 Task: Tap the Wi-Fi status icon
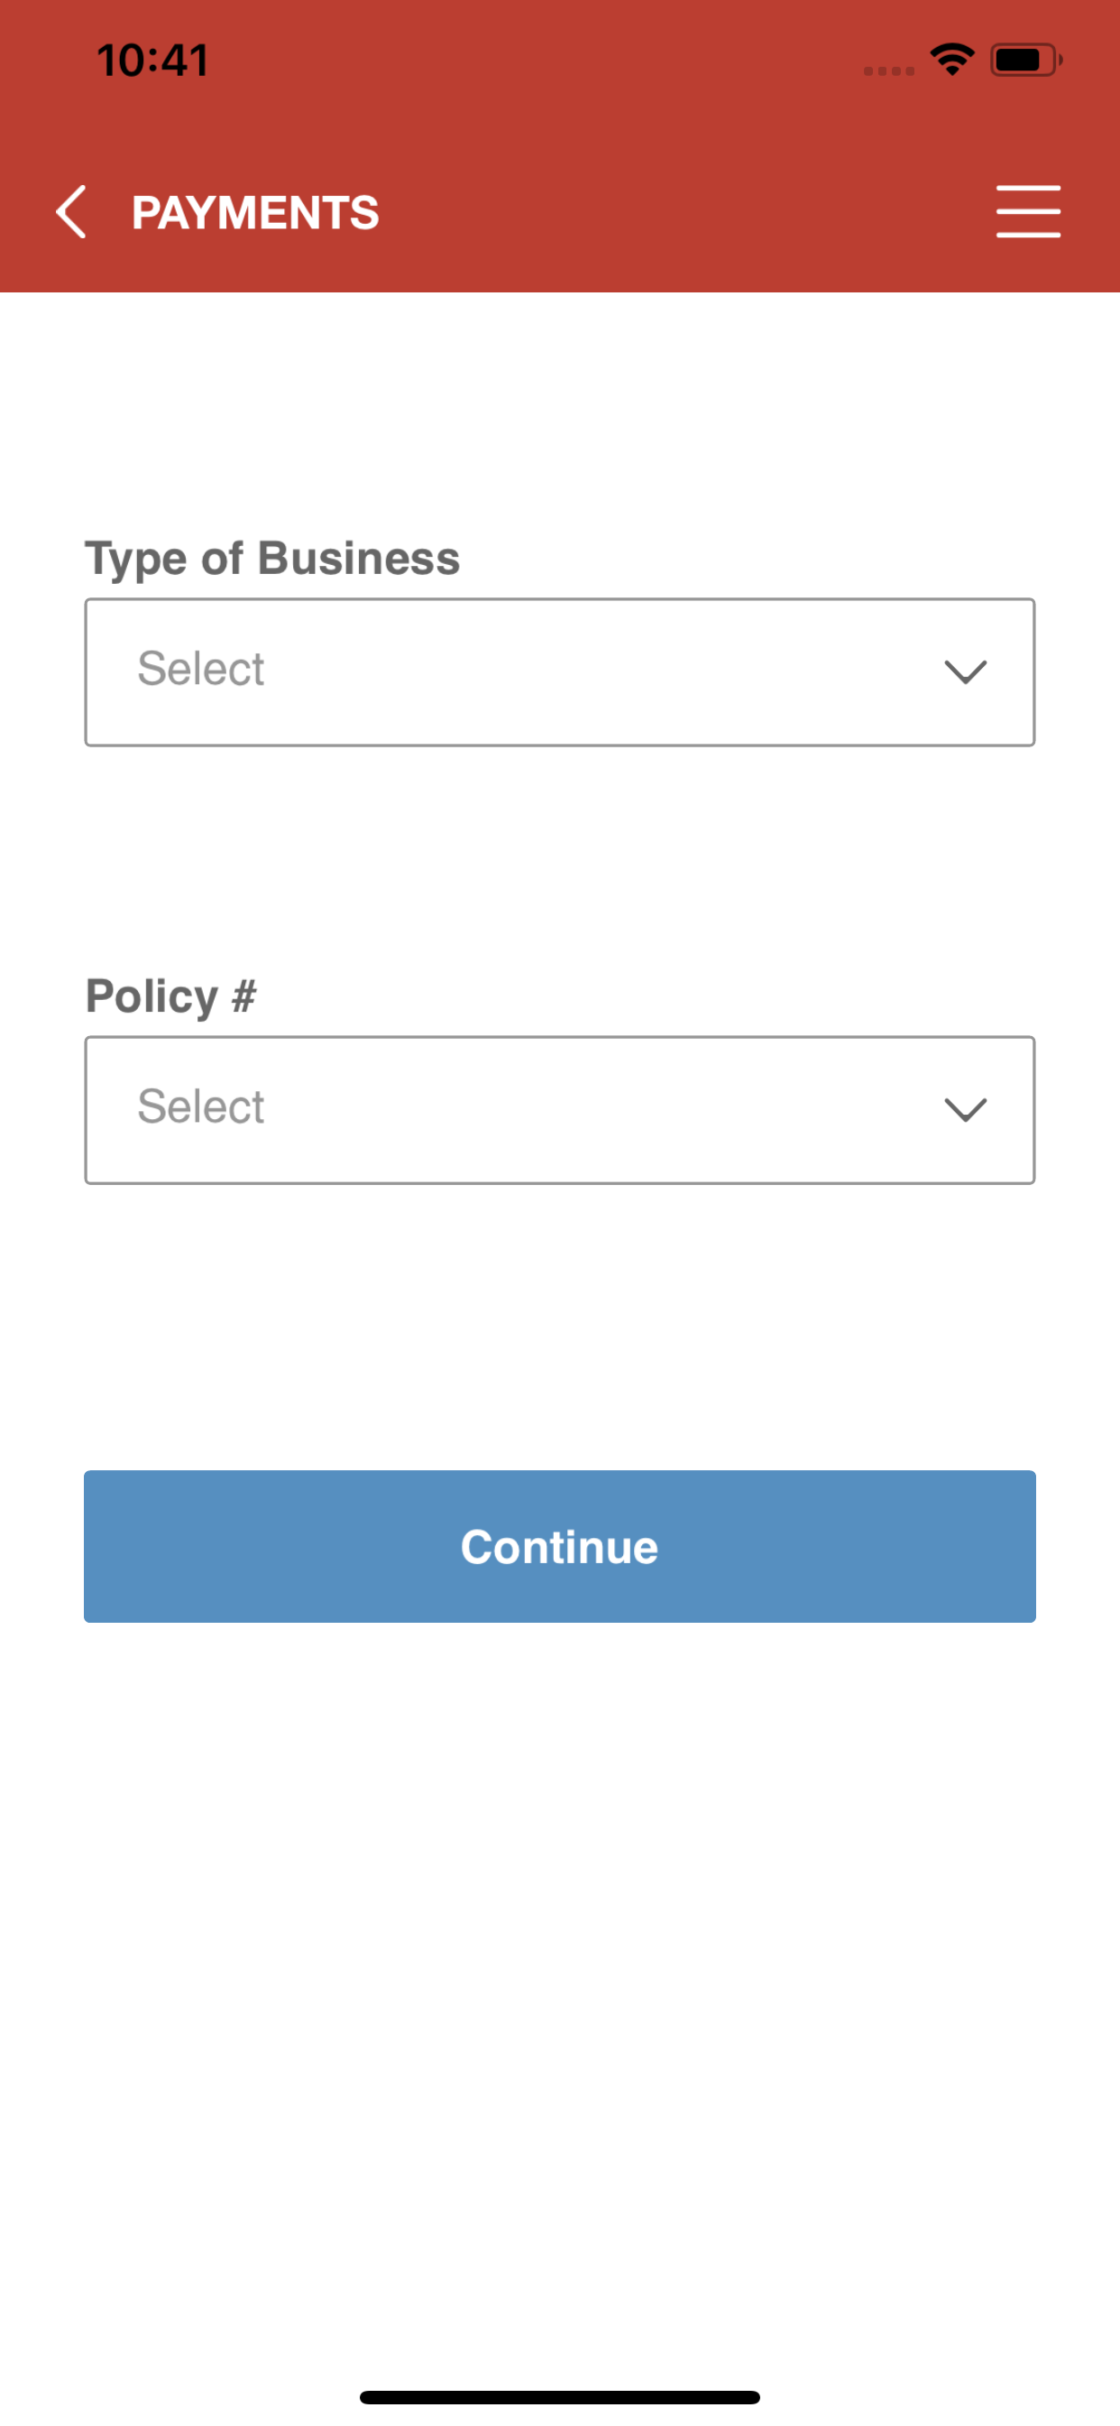pos(951,60)
